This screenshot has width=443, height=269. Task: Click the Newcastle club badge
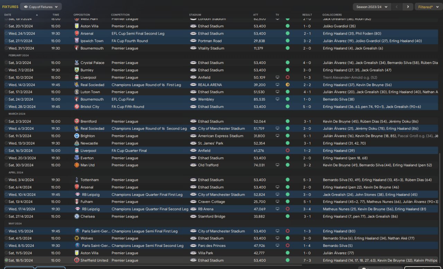[77, 143]
